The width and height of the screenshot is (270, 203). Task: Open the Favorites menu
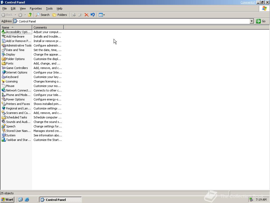coord(36,8)
